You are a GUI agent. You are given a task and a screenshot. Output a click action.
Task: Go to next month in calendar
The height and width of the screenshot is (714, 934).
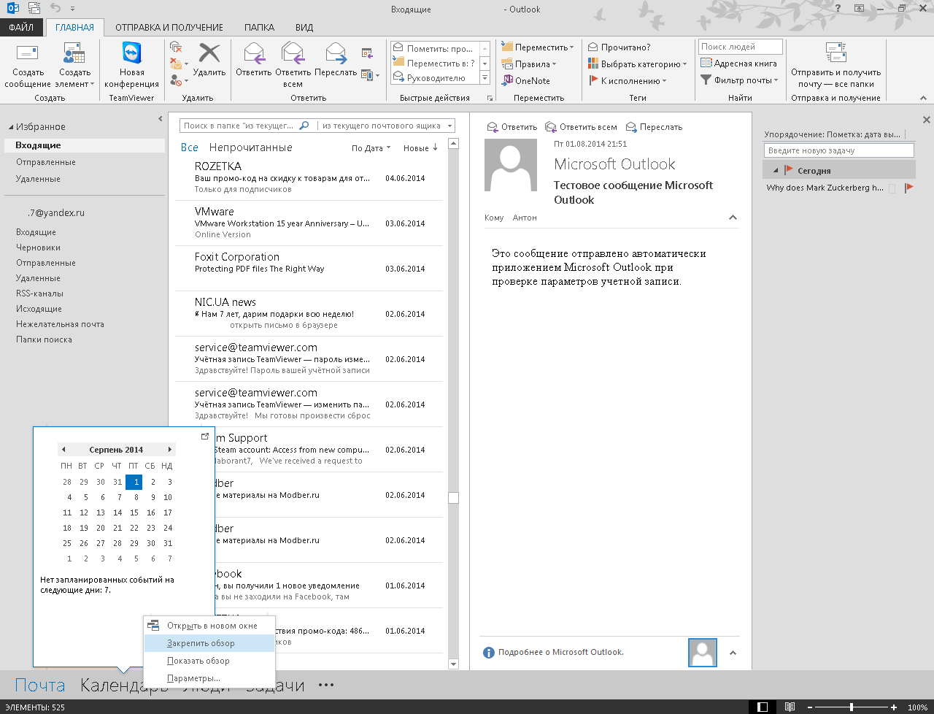click(x=170, y=450)
